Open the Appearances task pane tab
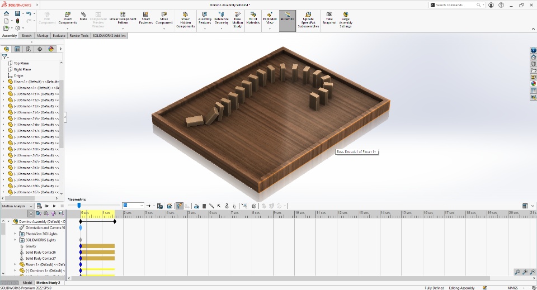Screen dimensions: 537x290 point(533,83)
